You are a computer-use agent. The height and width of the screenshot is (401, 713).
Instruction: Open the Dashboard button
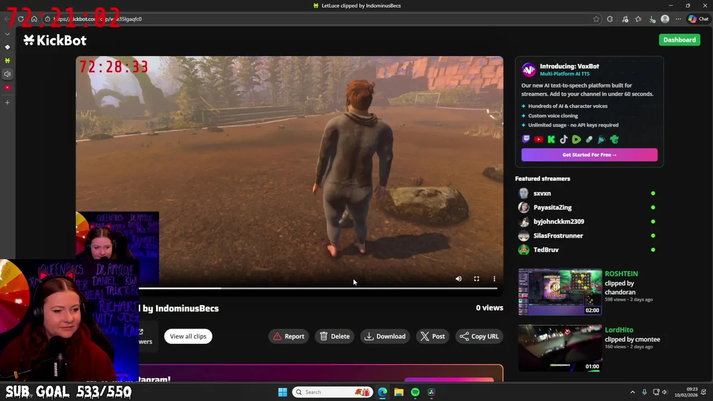coord(680,40)
